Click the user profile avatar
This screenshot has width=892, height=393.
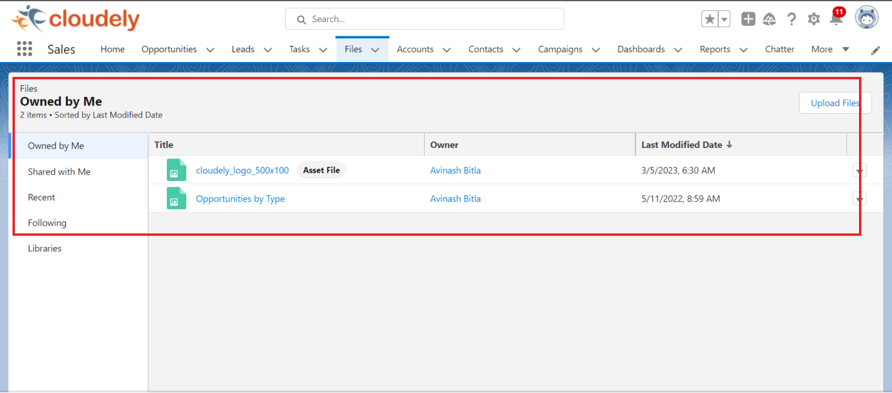tap(866, 18)
